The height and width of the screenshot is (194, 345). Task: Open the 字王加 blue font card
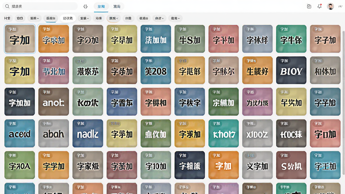[325, 165]
